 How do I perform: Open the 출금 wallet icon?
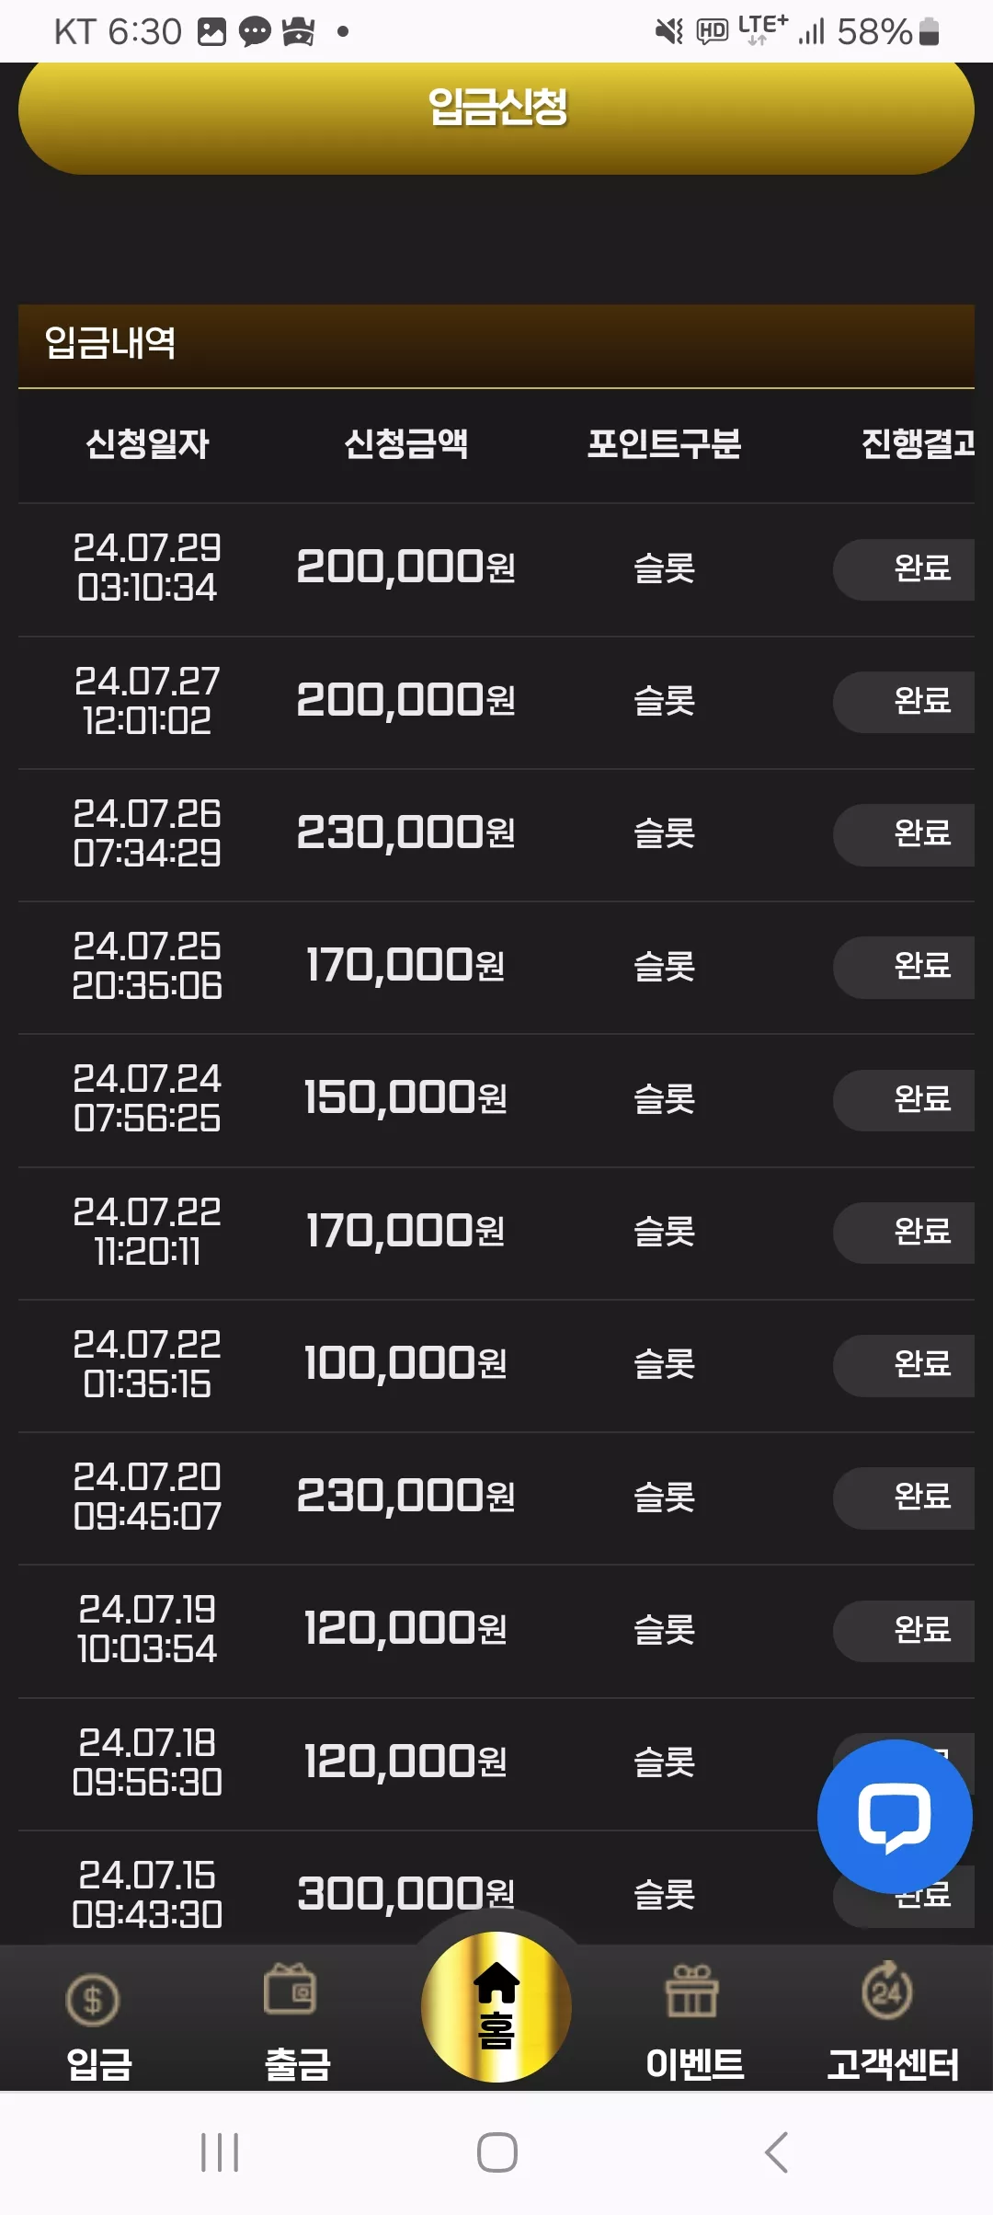pyautogui.click(x=291, y=1990)
